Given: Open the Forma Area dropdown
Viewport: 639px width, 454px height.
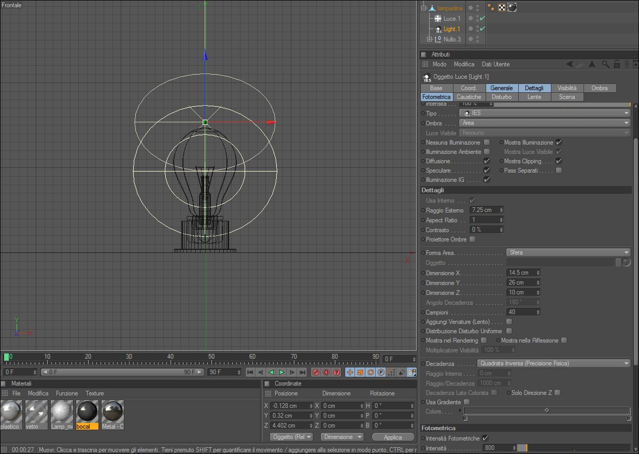Looking at the screenshot, I should [x=567, y=253].
